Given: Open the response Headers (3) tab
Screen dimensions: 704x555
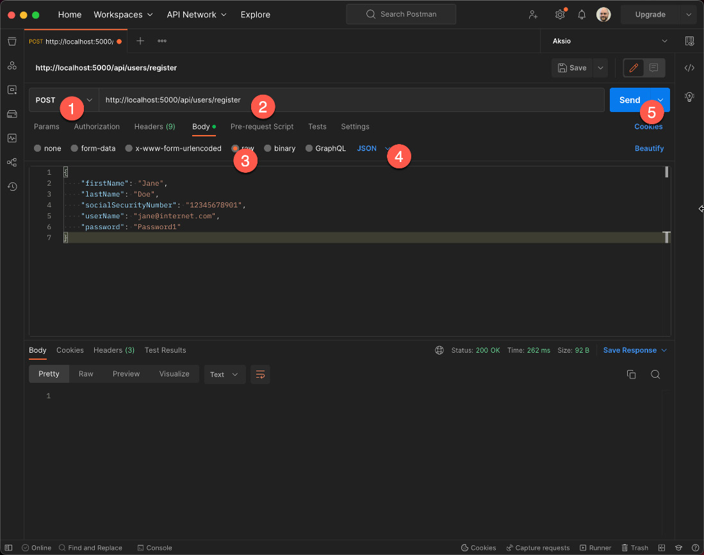Looking at the screenshot, I should (x=114, y=350).
